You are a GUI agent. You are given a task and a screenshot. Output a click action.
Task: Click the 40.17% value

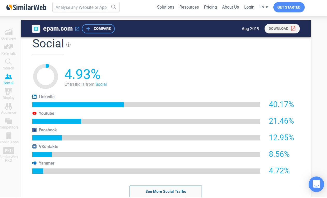281,104
